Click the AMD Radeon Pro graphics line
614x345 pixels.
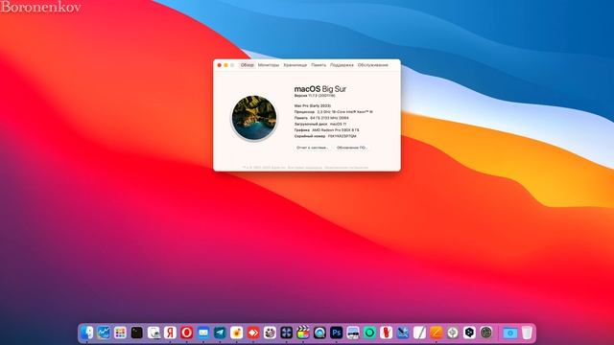[326, 130]
